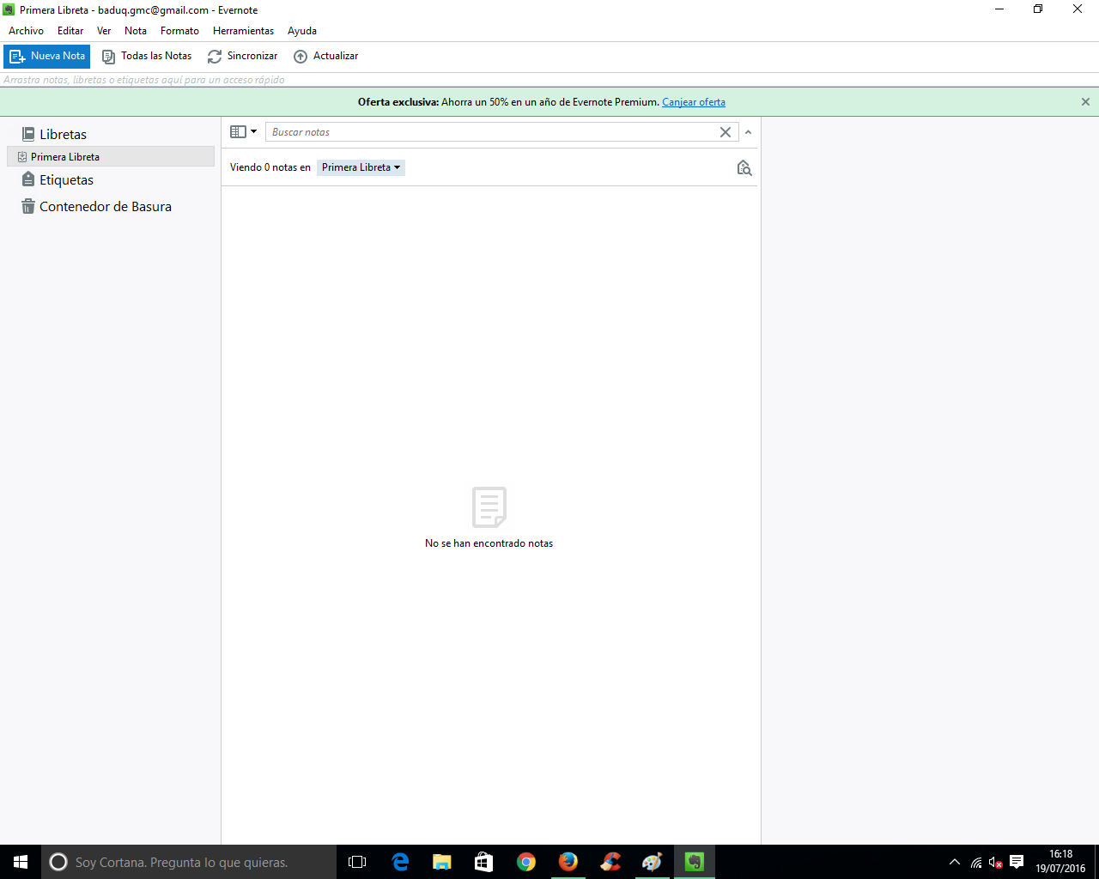
Task: Click the saved search magnifier icon
Action: pyautogui.click(x=744, y=168)
